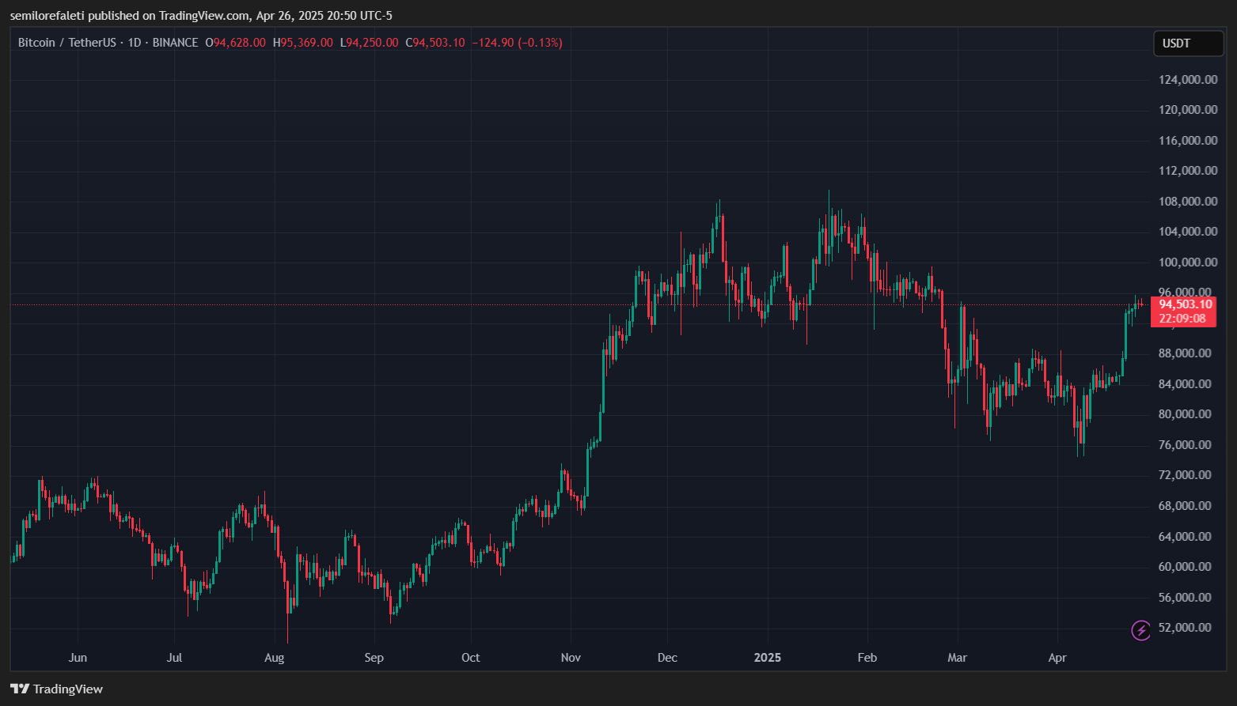The image size is (1237, 706).
Task: Click the 88,000.00 price axis label
Action: pos(1185,353)
